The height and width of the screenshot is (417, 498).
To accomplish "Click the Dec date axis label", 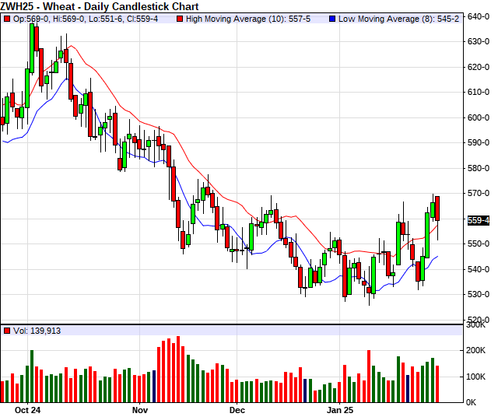I will pyautogui.click(x=237, y=409).
